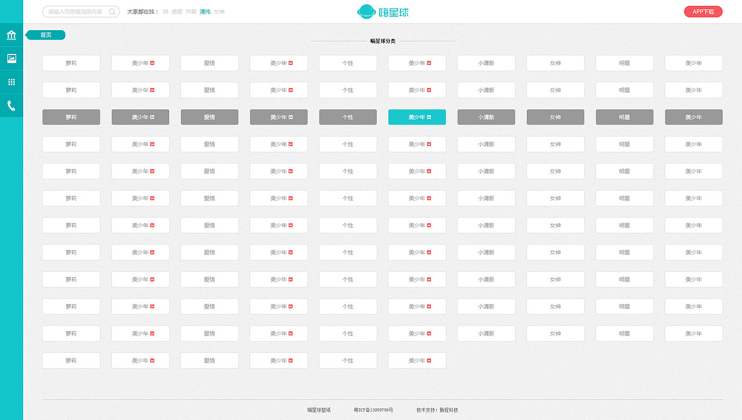Screen dimensions: 742x420
Task: Choose 爱情 in the top category row
Action: (209, 63)
